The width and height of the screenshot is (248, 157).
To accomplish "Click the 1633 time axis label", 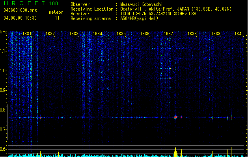I will pyautogui.click(x=74, y=33).
